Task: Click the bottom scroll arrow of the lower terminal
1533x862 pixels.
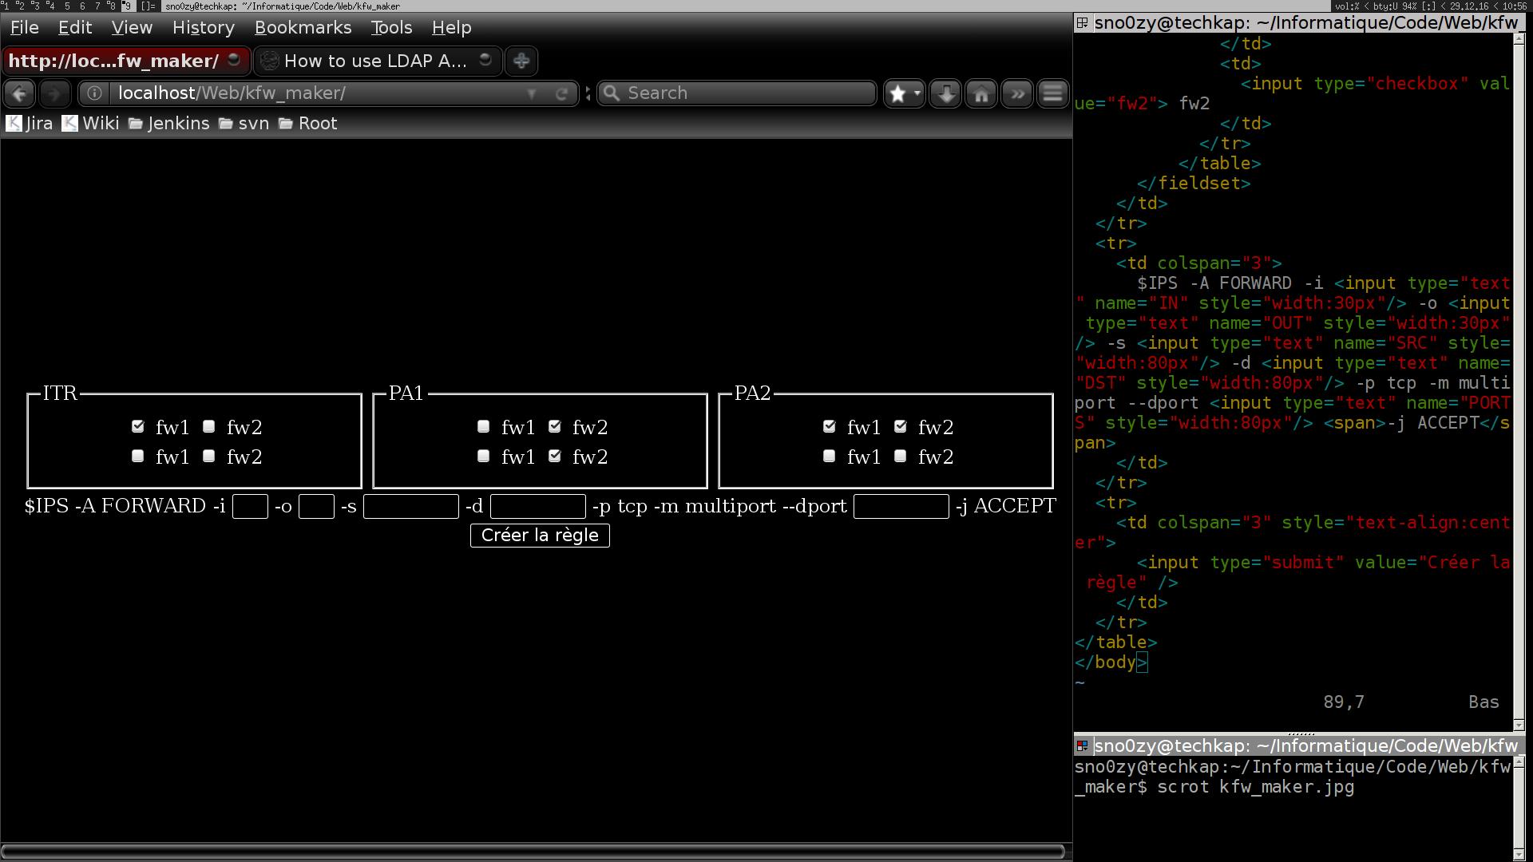Action: coord(1519,854)
